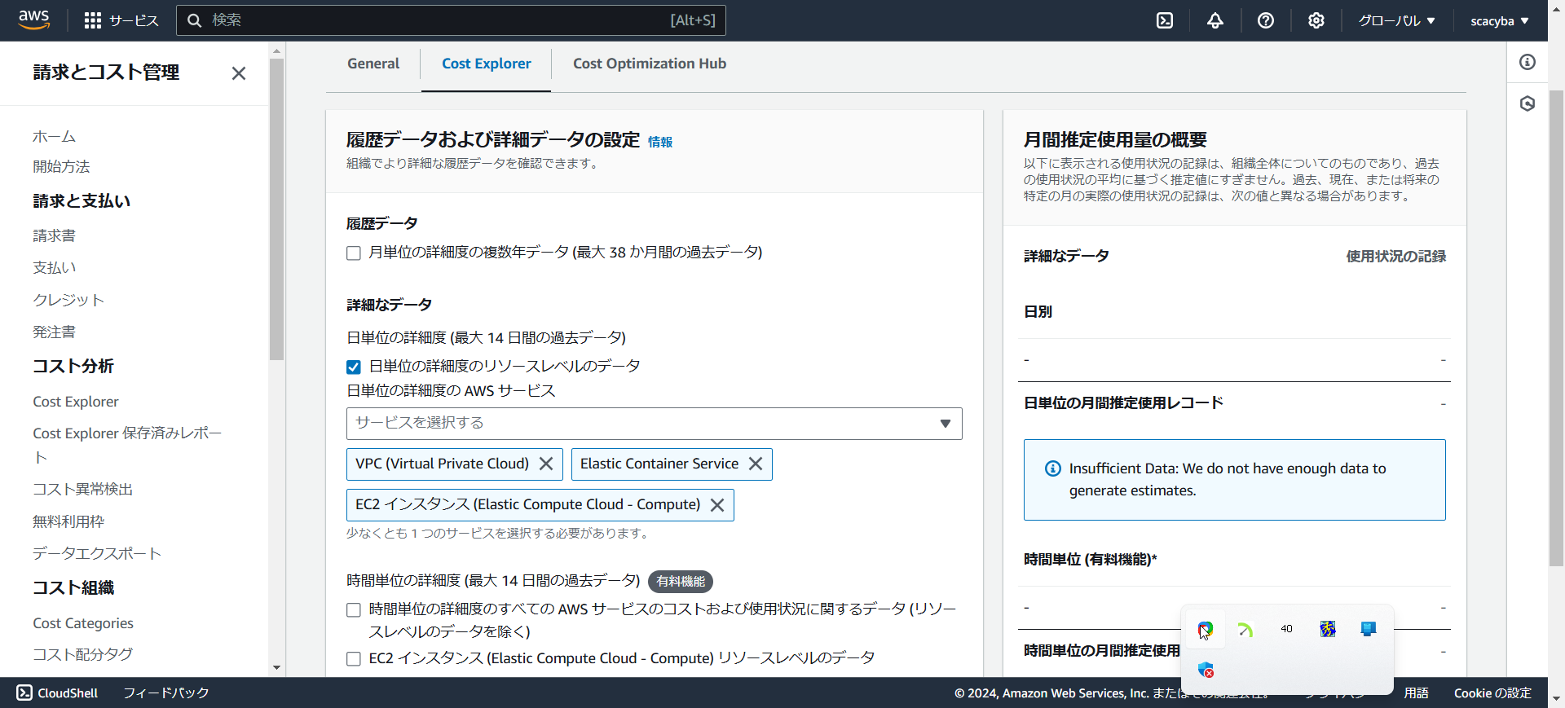
Task: Open Cost Explorer 保存済みレポート link
Action: 127,445
